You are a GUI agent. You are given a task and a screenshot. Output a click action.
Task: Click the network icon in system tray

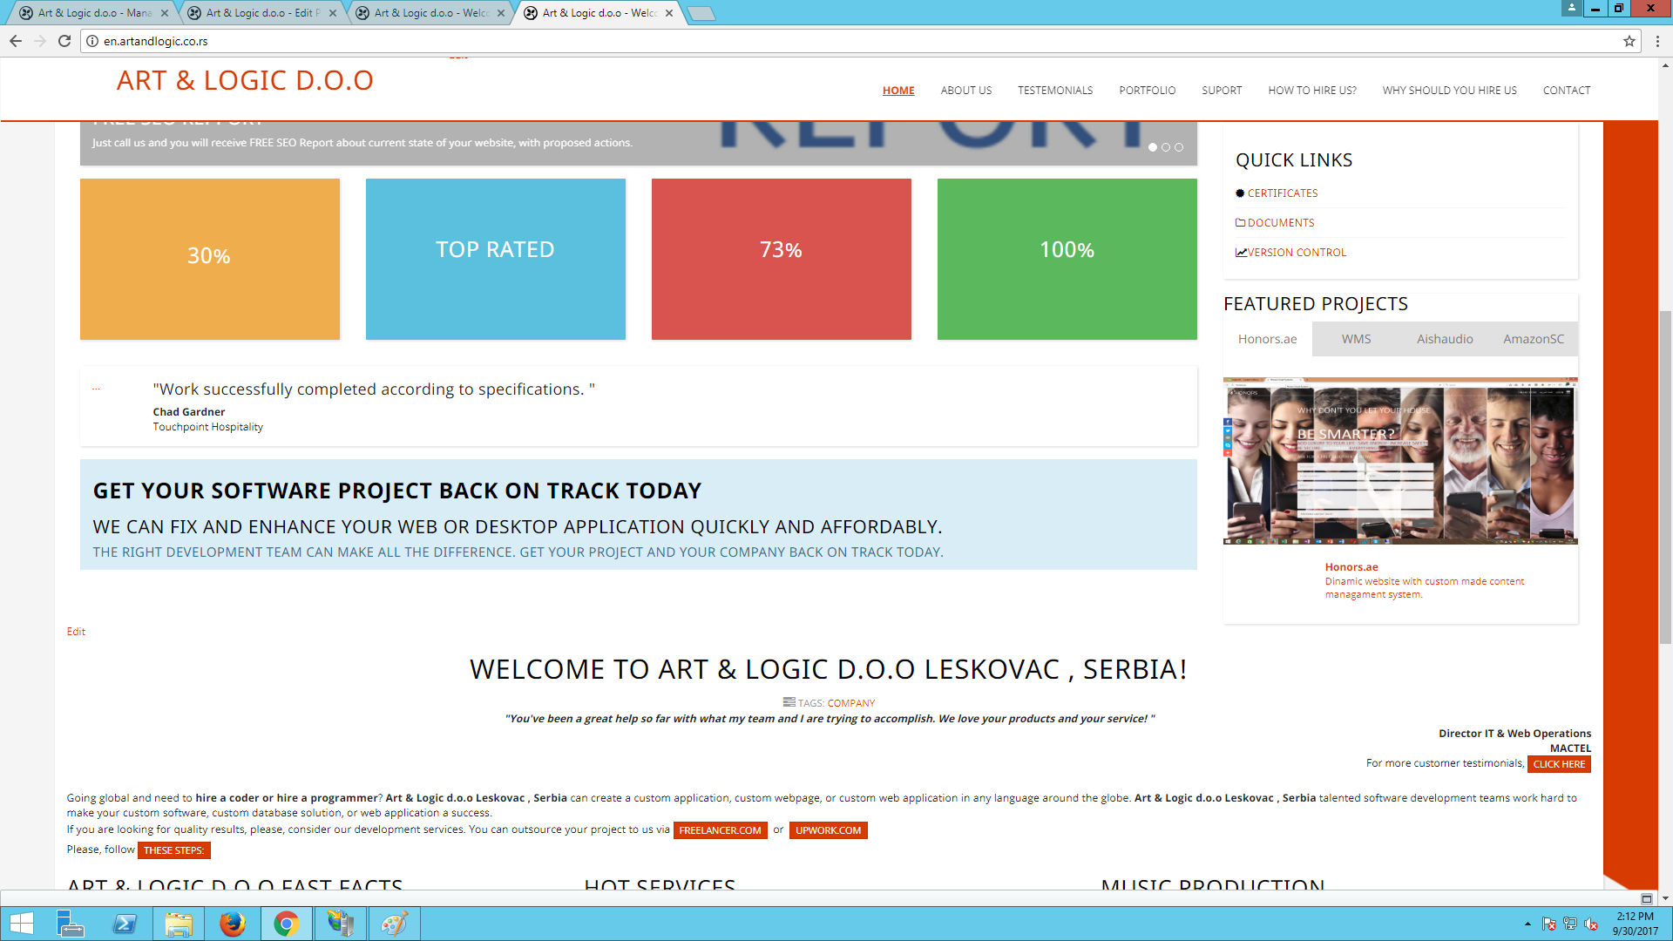1570,924
